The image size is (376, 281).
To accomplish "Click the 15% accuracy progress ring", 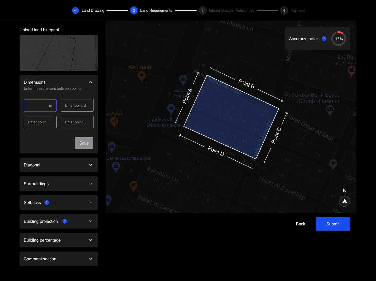I will (339, 39).
